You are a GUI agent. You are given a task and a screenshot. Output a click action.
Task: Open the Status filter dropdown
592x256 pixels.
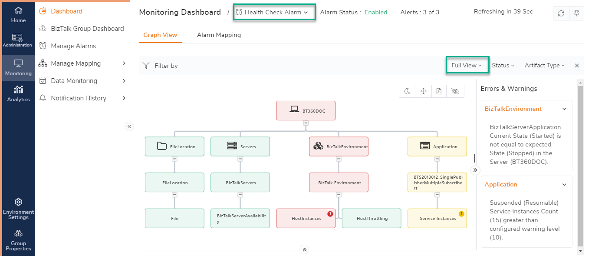pyautogui.click(x=503, y=65)
